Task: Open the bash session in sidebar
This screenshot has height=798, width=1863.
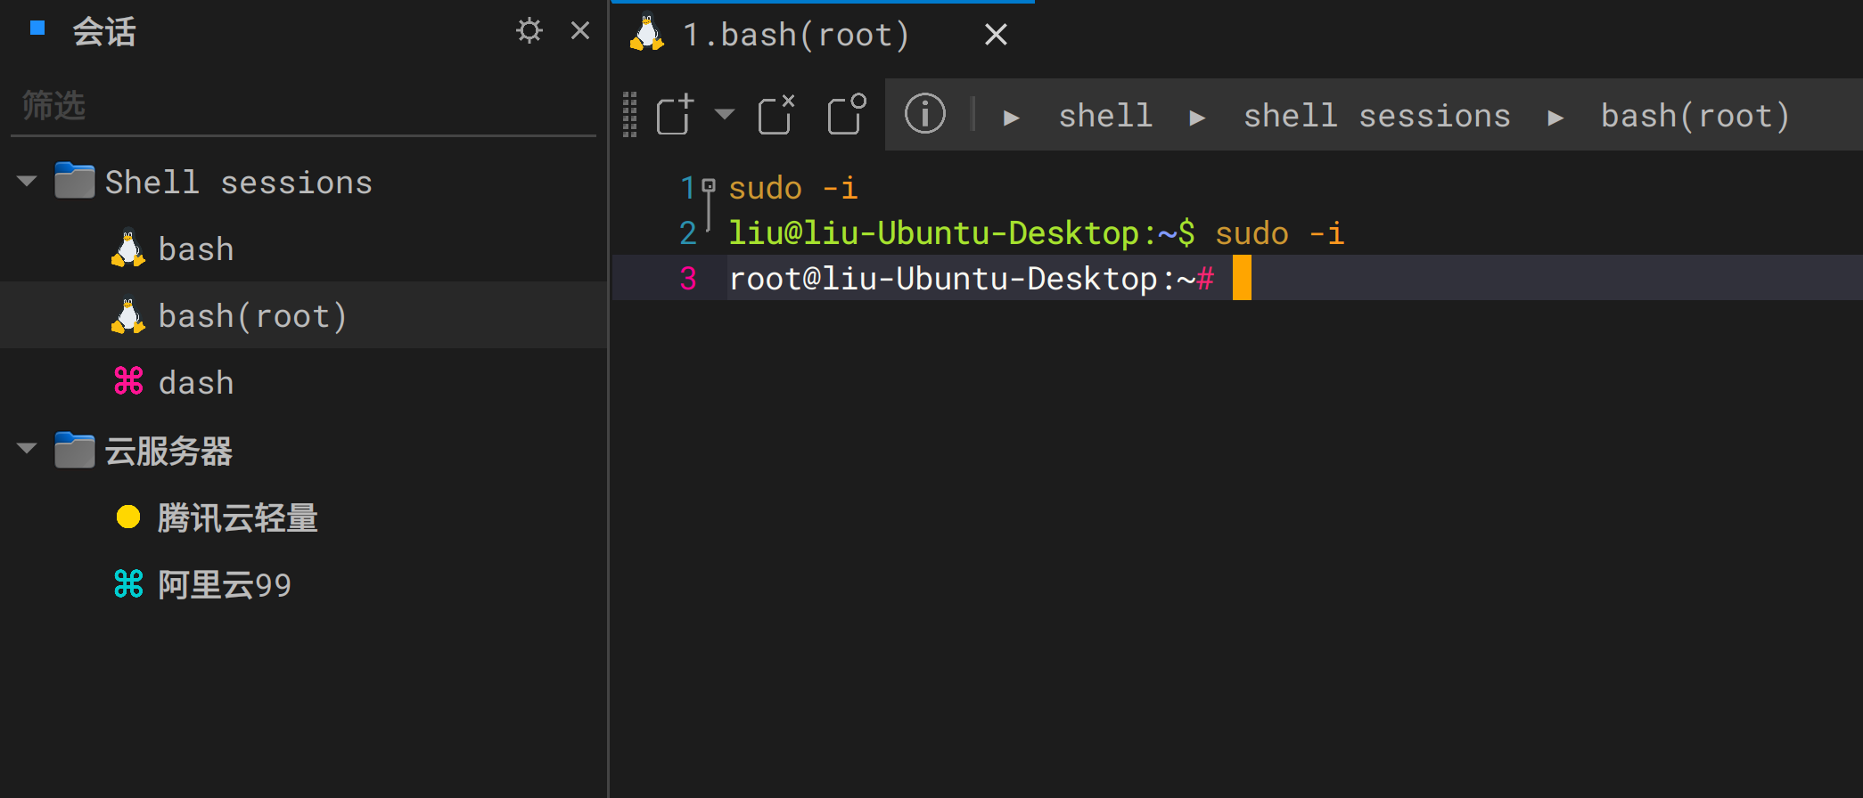Action: click(x=196, y=249)
